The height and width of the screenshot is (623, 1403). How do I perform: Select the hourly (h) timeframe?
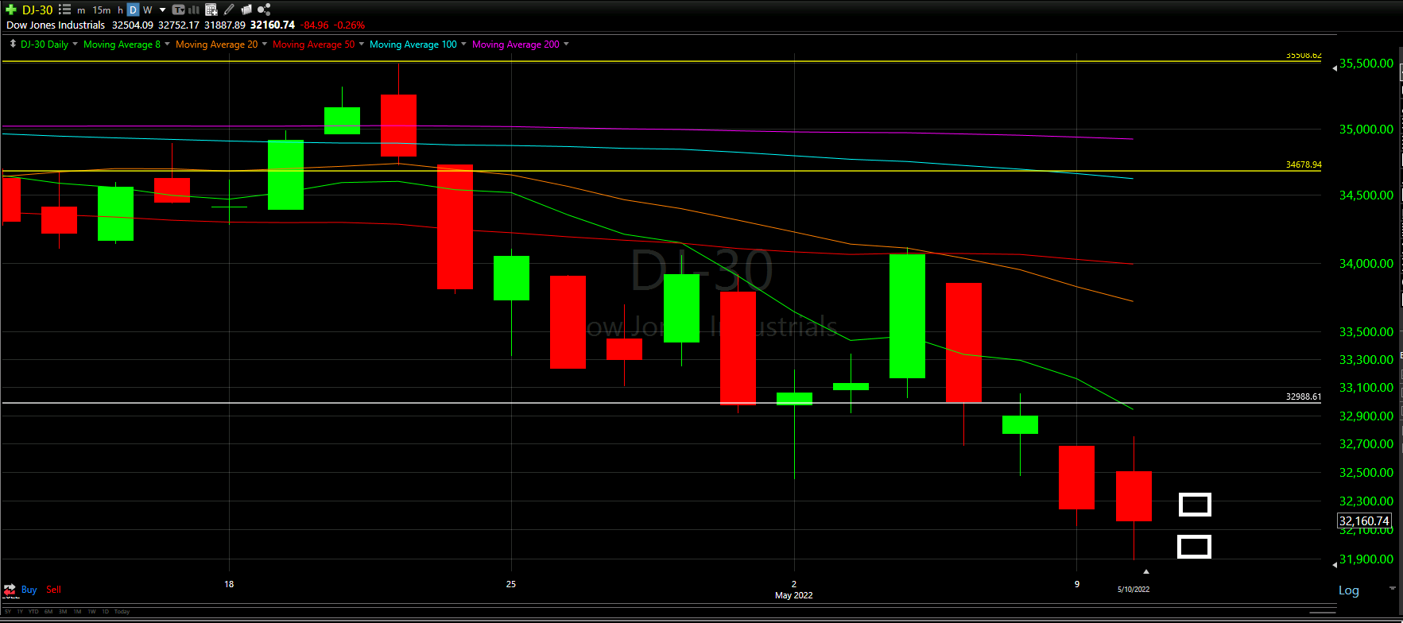pyautogui.click(x=120, y=10)
